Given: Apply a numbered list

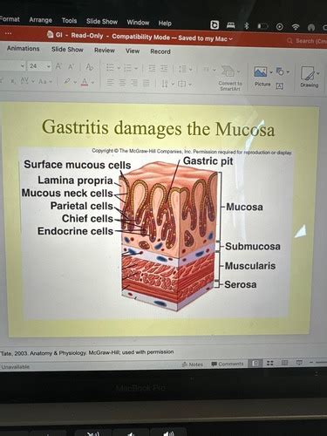Looking at the screenshot, I should tap(127, 68).
